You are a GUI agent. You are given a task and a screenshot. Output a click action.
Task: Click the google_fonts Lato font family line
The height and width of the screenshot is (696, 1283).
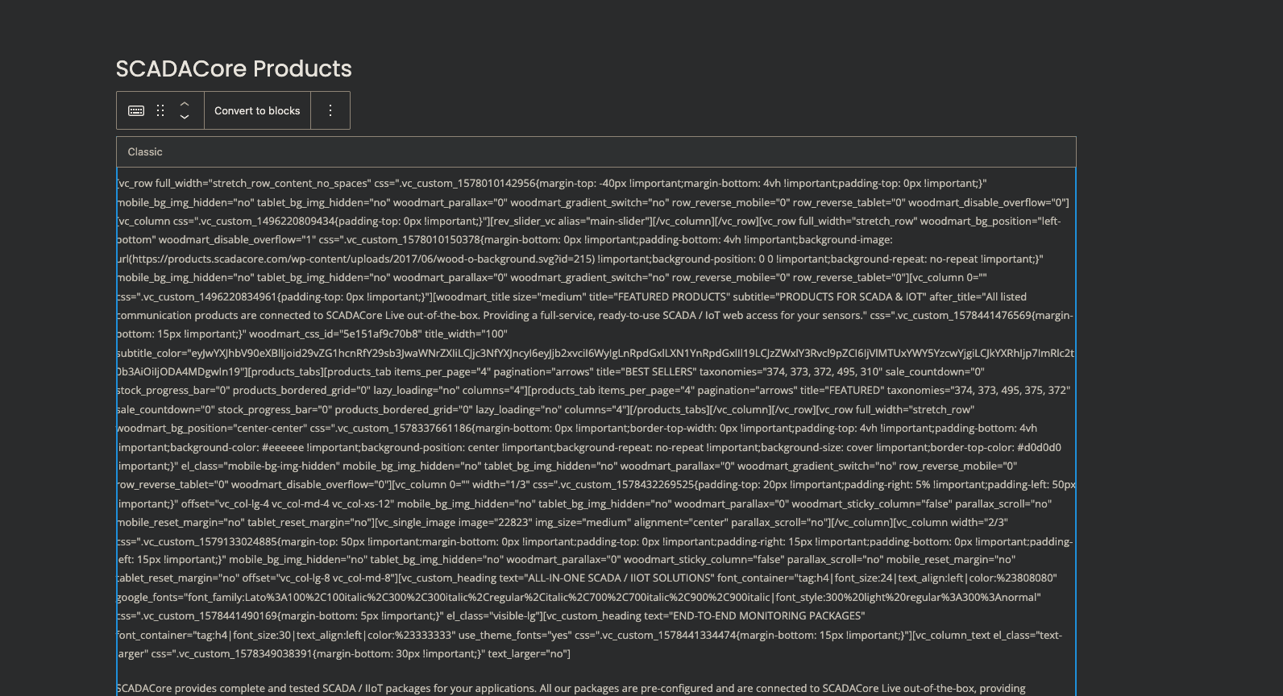tap(579, 597)
